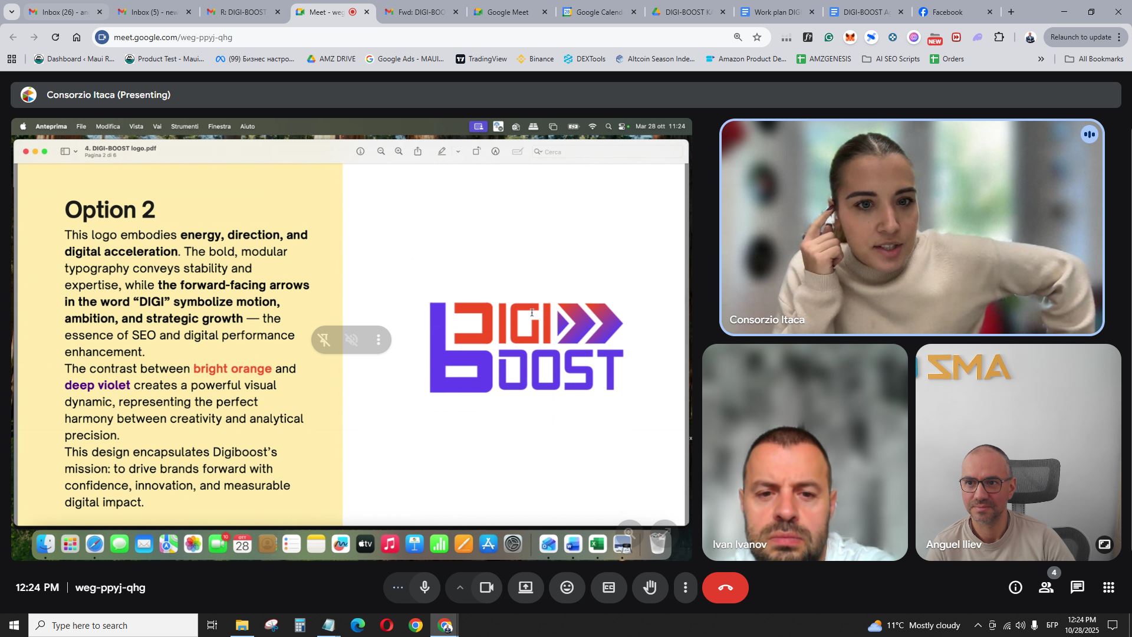Start presenting with the share screen icon
Viewport: 1132px width, 637px height.
(525, 587)
